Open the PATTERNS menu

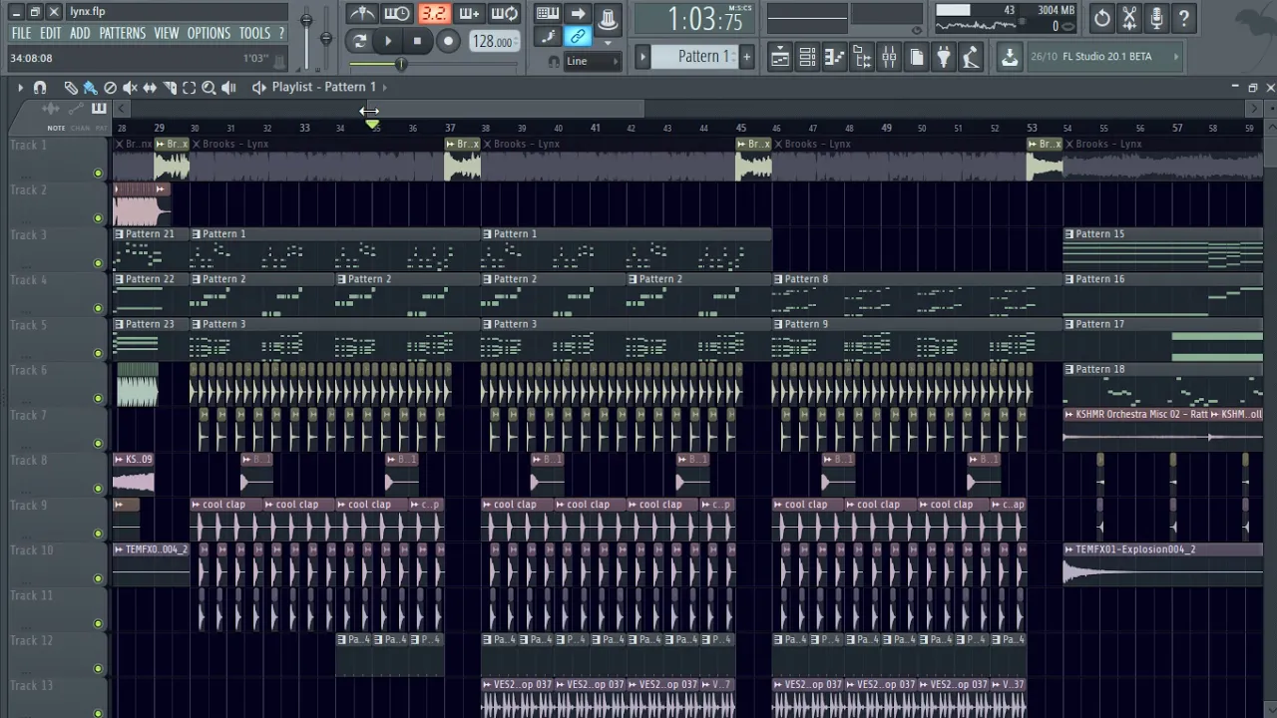coord(122,33)
